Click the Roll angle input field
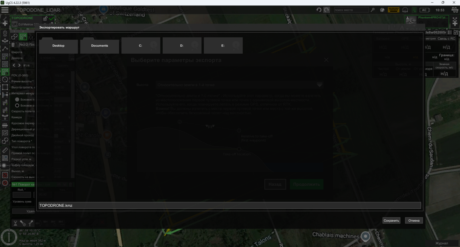Screen dimensions: 460x247 [22, 195]
